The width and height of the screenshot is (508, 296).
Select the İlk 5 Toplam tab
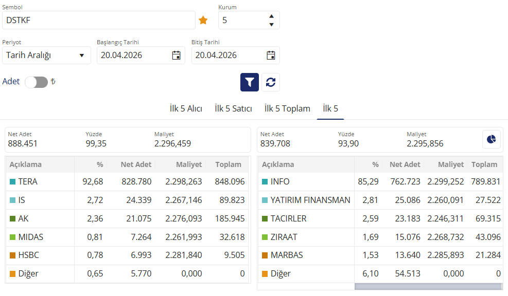287,108
